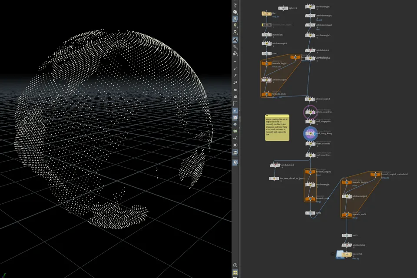
Task: Click the yellow sticky note about country data
Action: (277, 127)
